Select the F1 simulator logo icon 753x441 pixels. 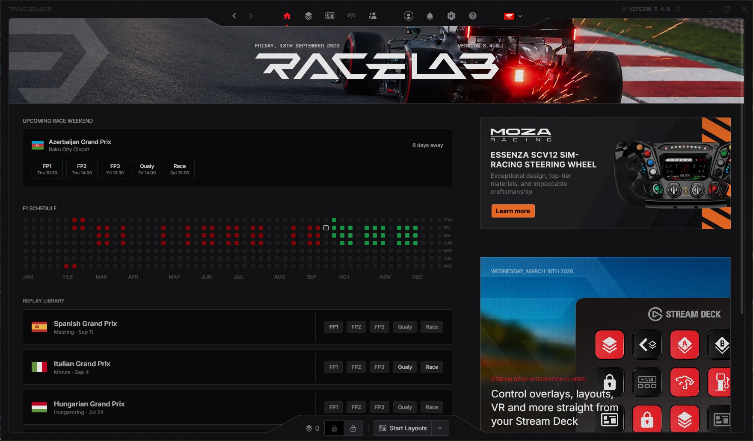[509, 16]
